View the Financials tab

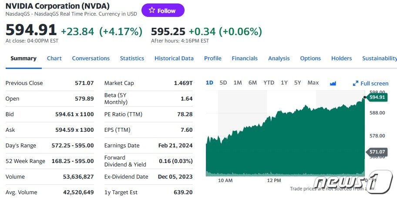click(245, 59)
